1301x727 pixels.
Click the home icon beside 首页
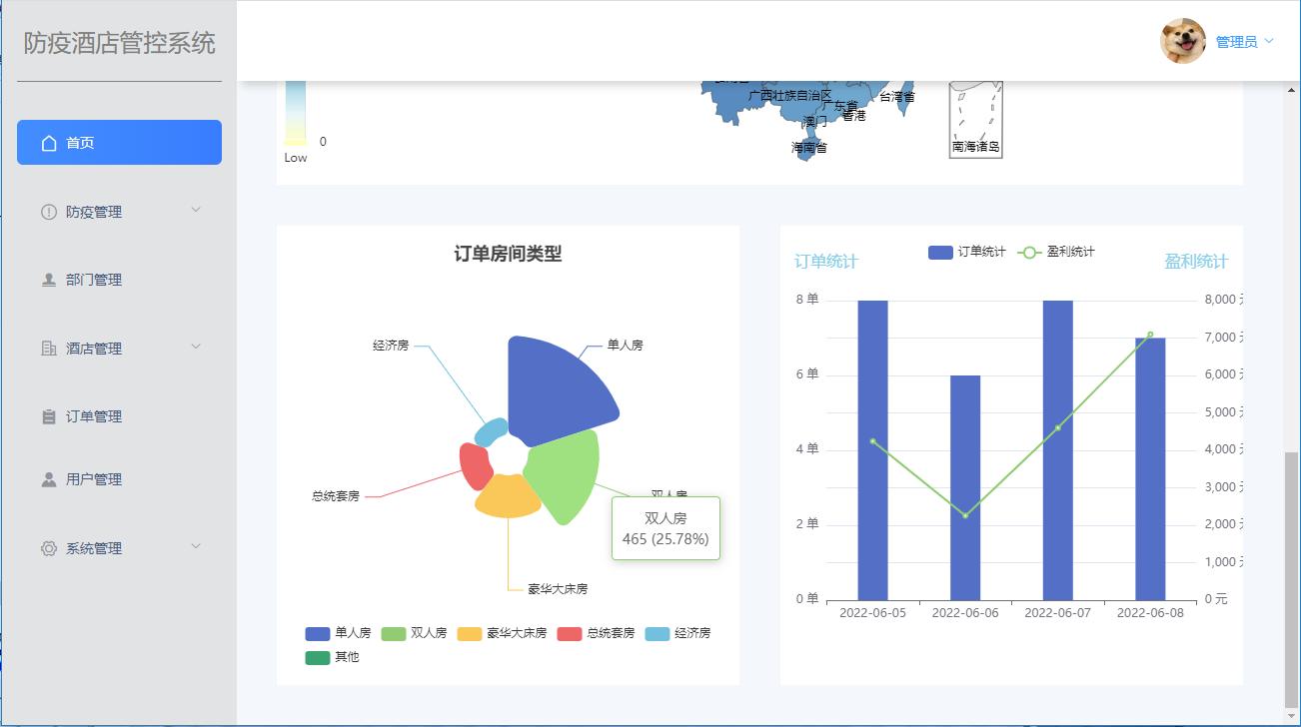(x=47, y=142)
